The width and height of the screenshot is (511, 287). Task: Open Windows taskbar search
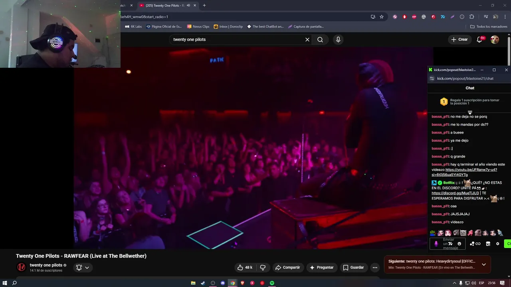(15, 283)
